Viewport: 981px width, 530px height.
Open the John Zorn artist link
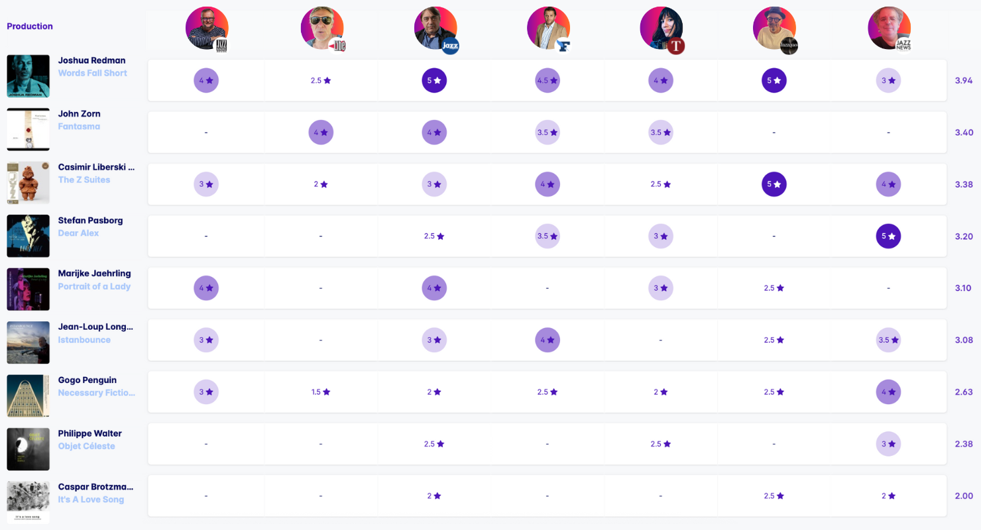tap(79, 114)
